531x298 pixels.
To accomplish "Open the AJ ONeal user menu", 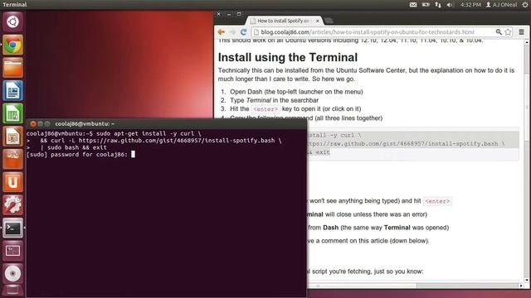I will coord(501,5).
